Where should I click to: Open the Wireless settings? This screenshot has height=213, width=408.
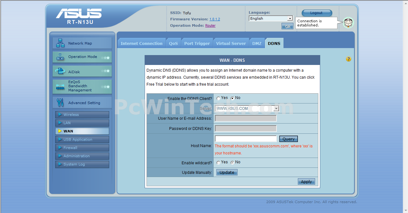click(x=82, y=115)
